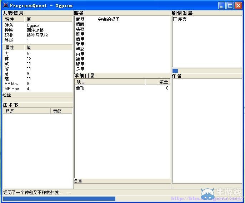The height and width of the screenshot is (203, 245).
Task: Click the 项目 column header
Action: click(x=110, y=82)
